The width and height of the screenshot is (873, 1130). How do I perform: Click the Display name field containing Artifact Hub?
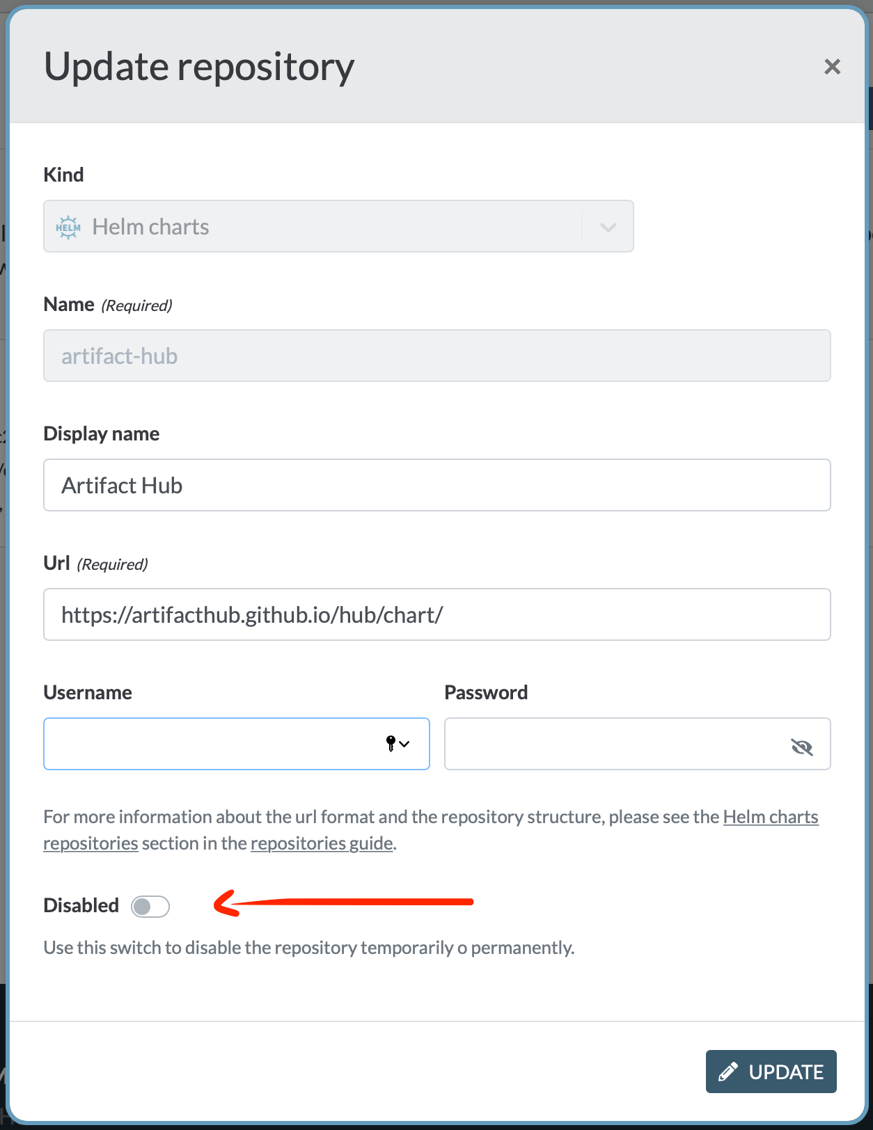[x=436, y=485]
